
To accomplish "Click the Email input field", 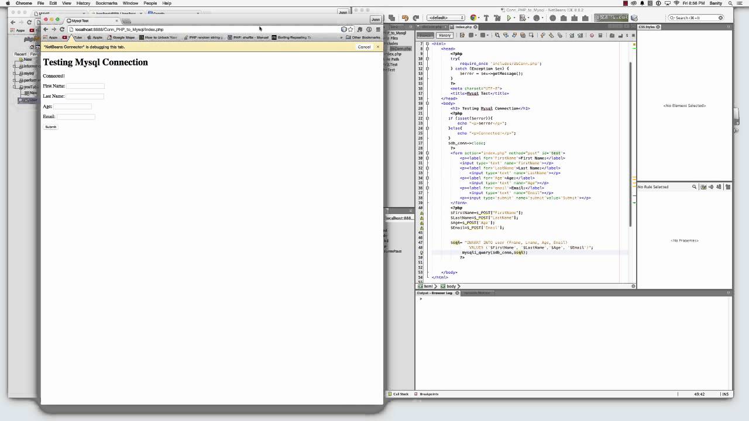I will click(75, 116).
